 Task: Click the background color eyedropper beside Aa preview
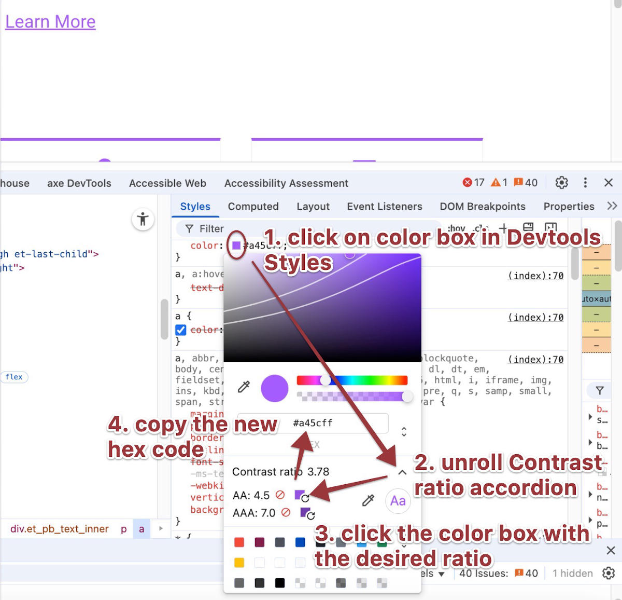tap(368, 500)
